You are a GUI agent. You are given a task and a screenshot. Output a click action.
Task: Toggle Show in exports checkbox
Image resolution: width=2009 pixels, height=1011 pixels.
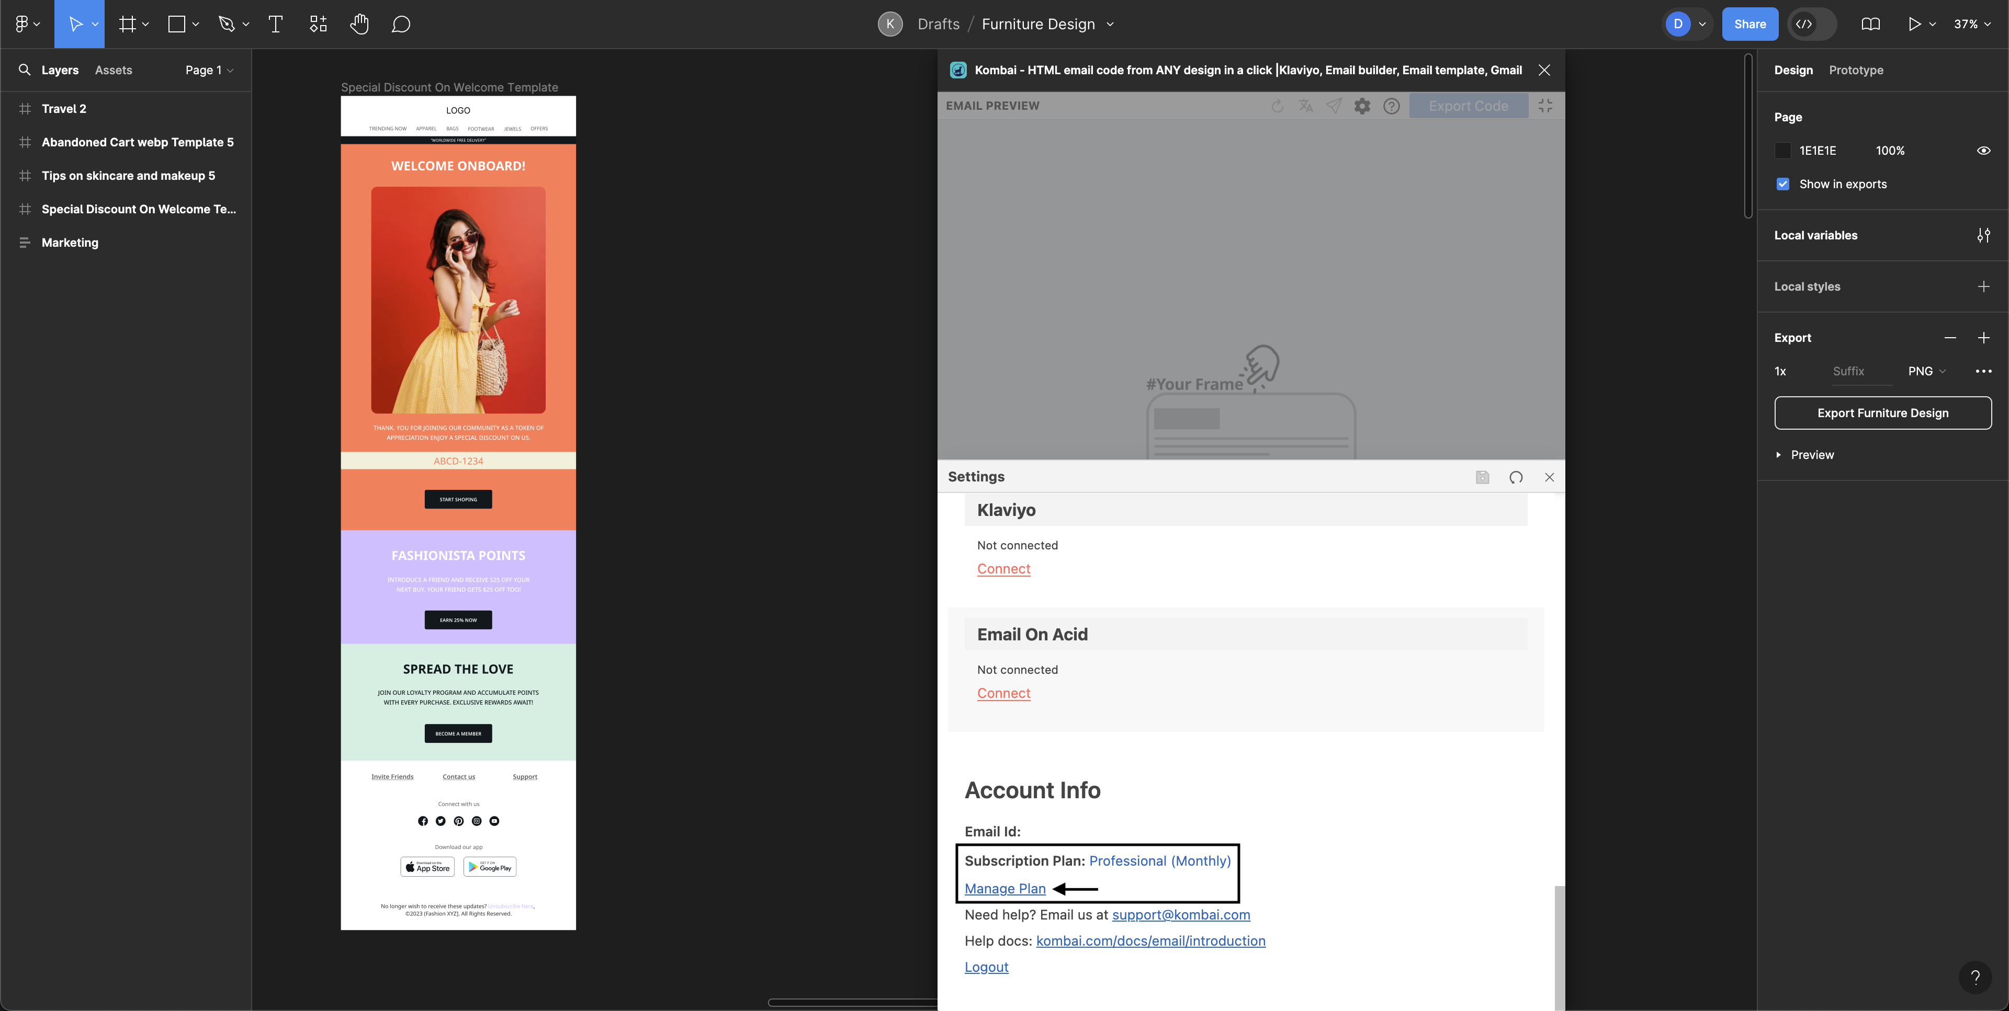coord(1783,183)
